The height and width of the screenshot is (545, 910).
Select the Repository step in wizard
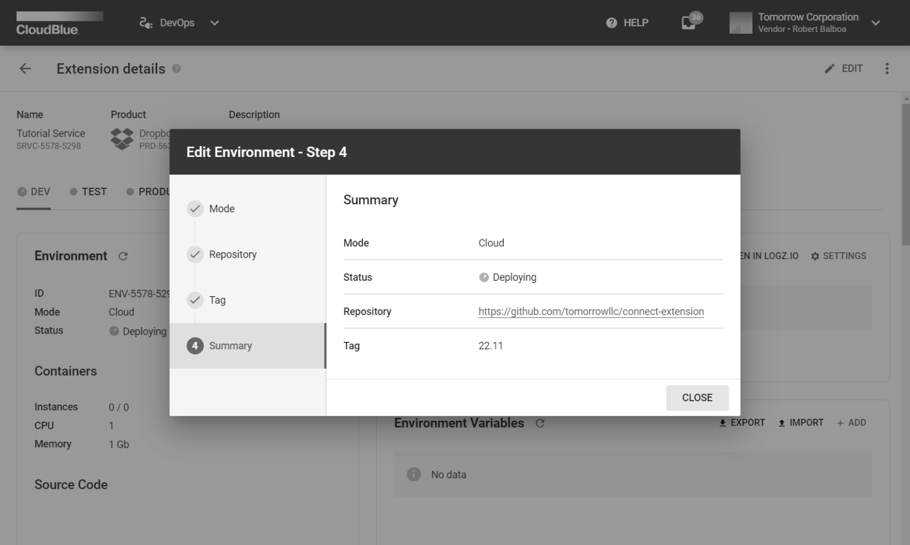point(248,254)
